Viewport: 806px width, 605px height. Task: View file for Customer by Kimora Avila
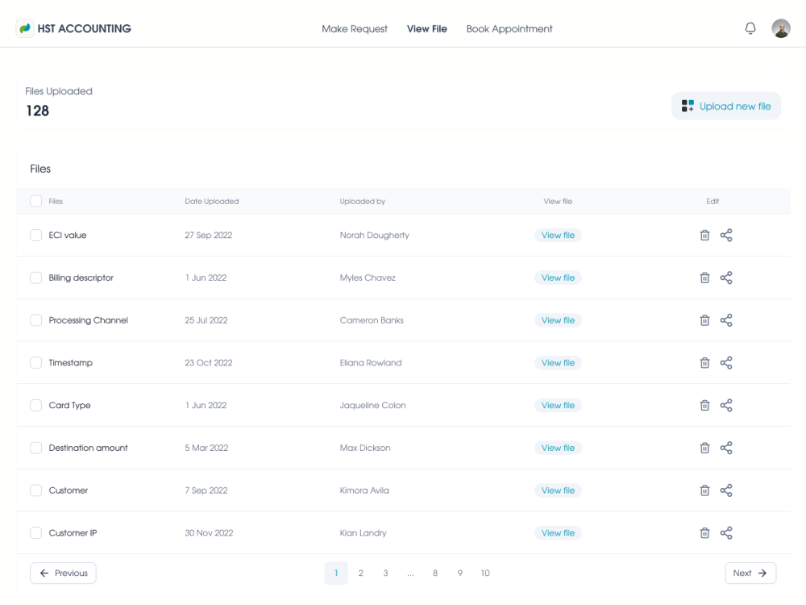point(558,490)
